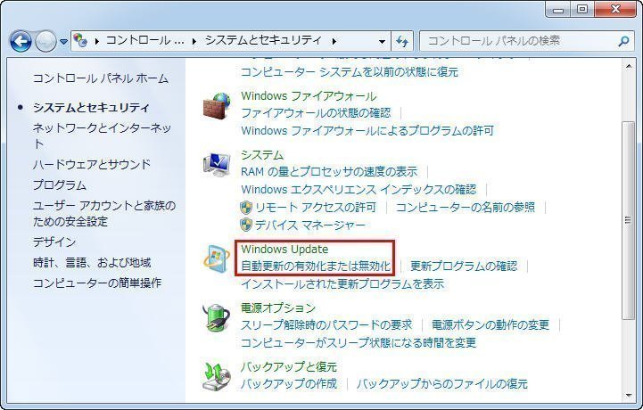The image size is (643, 410).
Task: Click the Control Panel icon in address bar
Action: pos(80,41)
